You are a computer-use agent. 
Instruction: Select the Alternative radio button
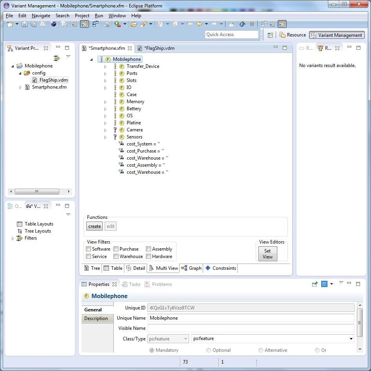[260, 350]
